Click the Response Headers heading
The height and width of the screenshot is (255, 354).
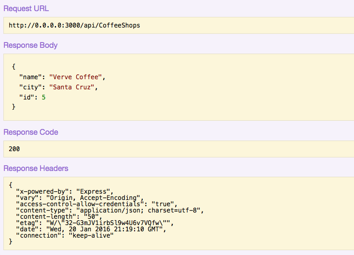[x=36, y=169]
